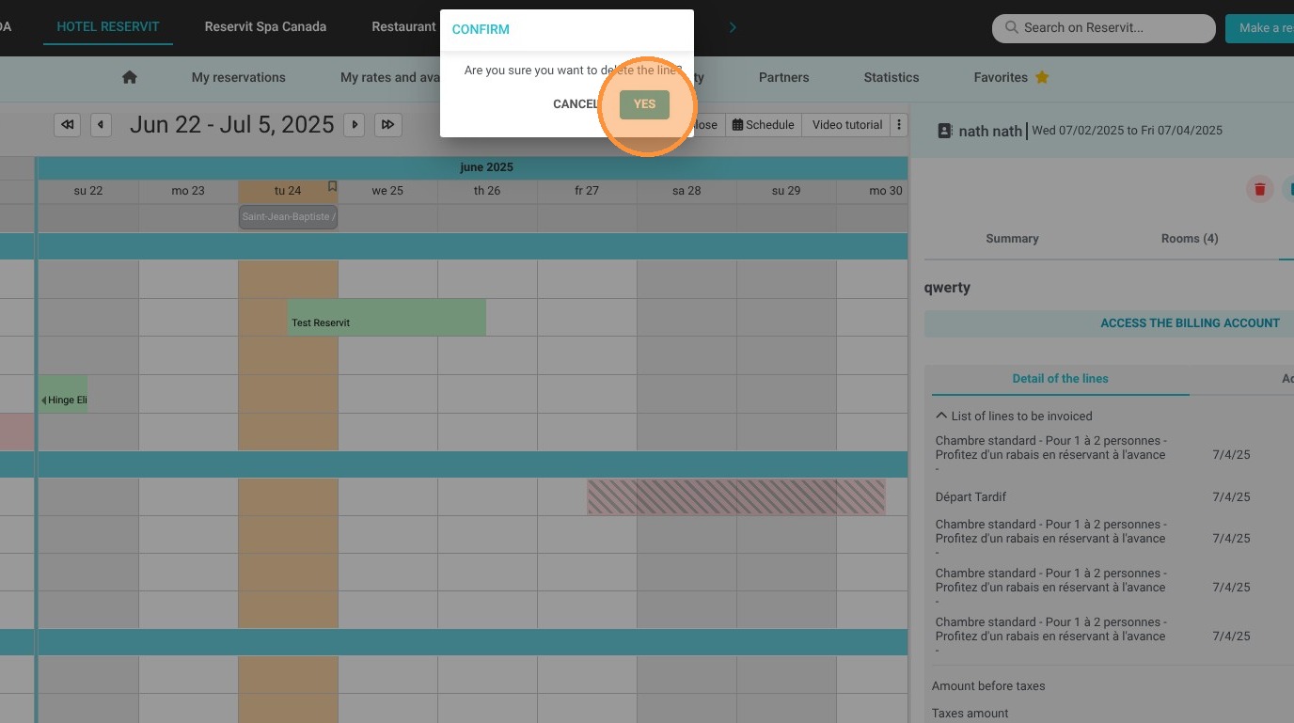Screen dimensions: 1294x723
Task: Open the Partners menu
Action: 783,77
